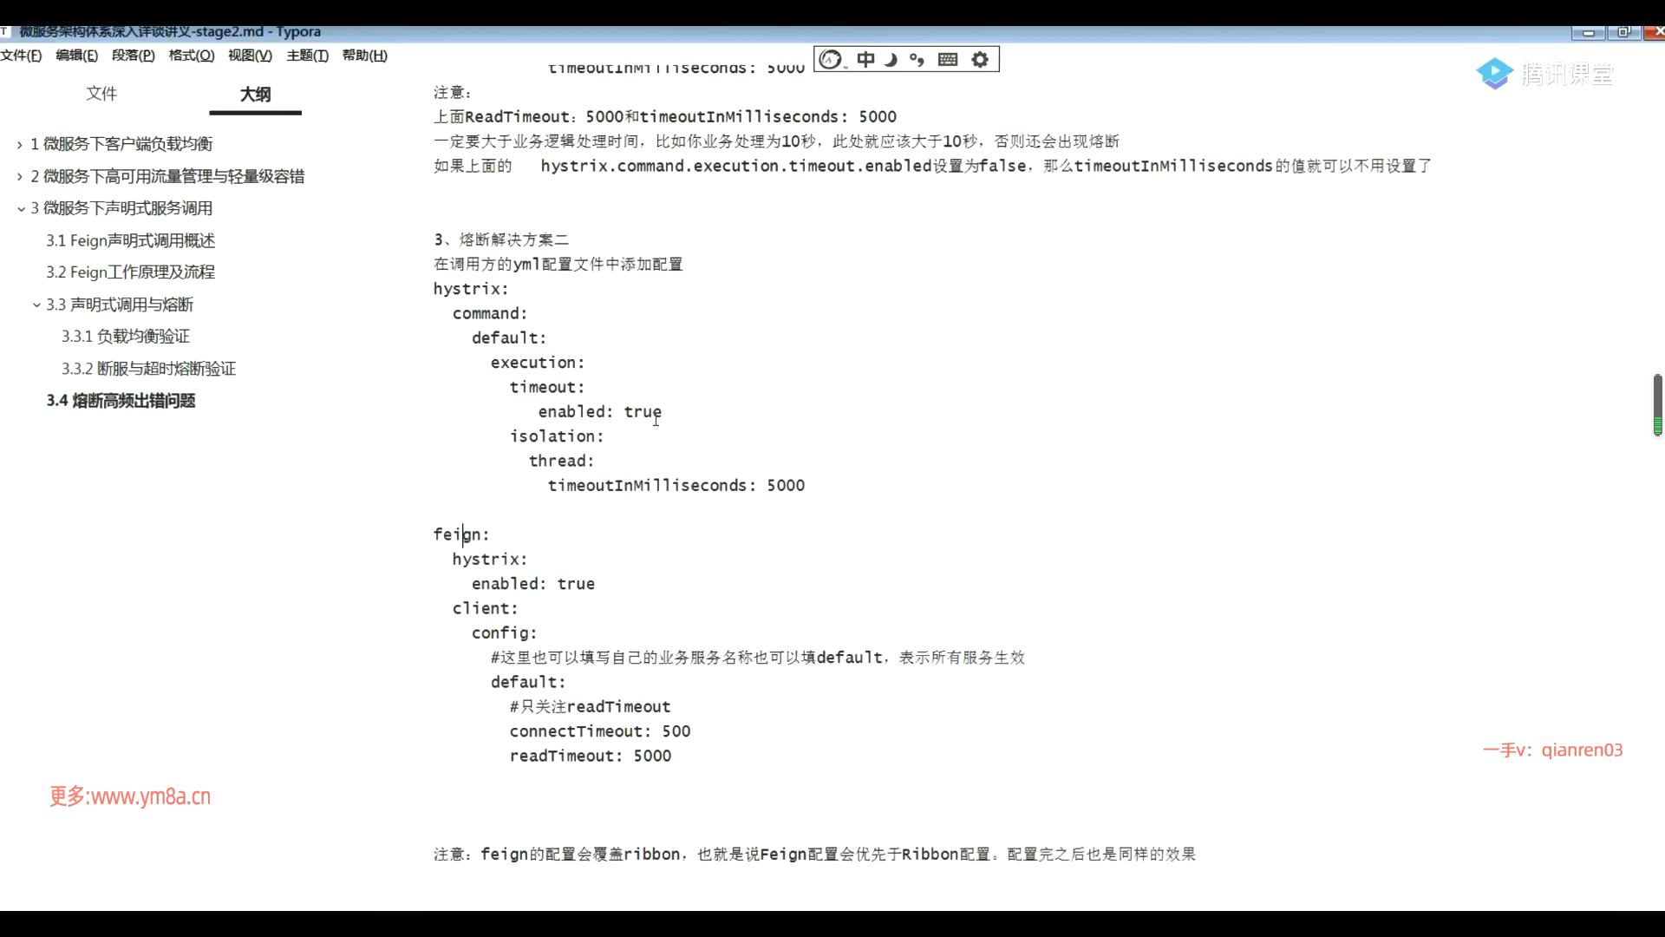Image resolution: width=1665 pixels, height=937 pixels.
Task: Expand chapter 2 outline chevron
Action: [x=20, y=177]
